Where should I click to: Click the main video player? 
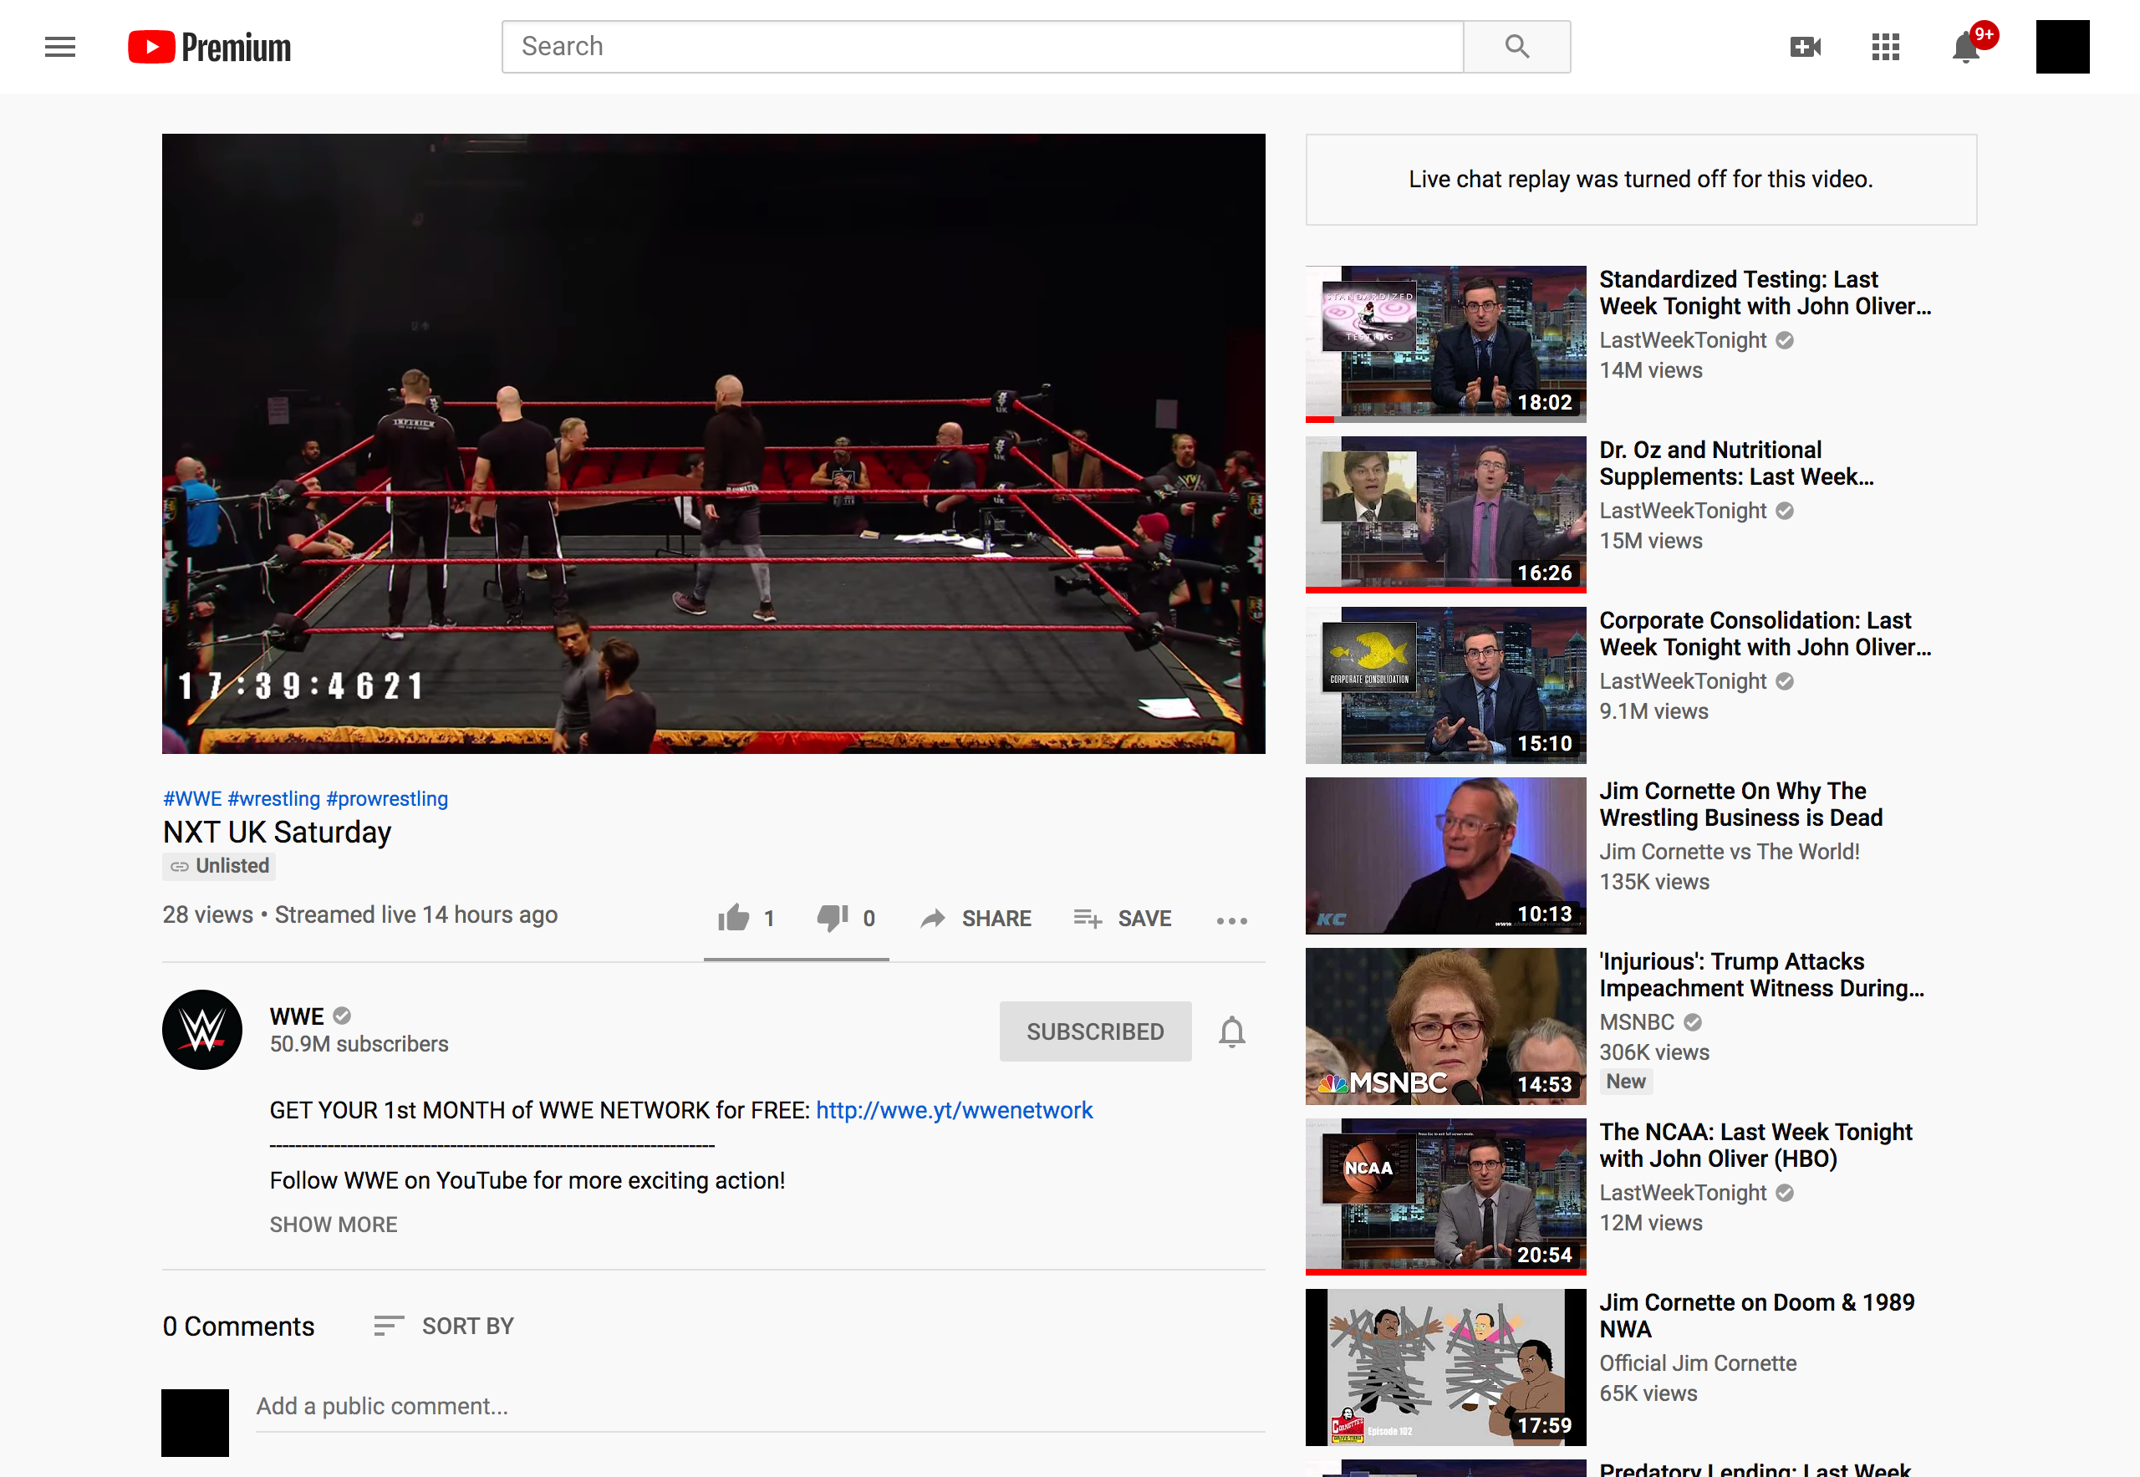click(x=714, y=443)
